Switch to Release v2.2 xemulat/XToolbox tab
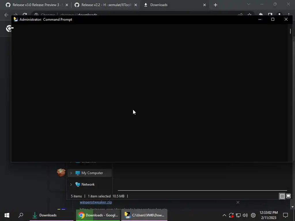This screenshot has height=221, width=295. tap(106, 5)
